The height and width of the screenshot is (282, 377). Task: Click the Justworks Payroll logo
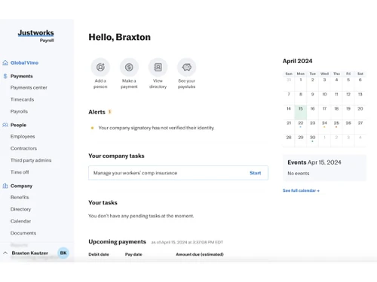tap(36, 36)
